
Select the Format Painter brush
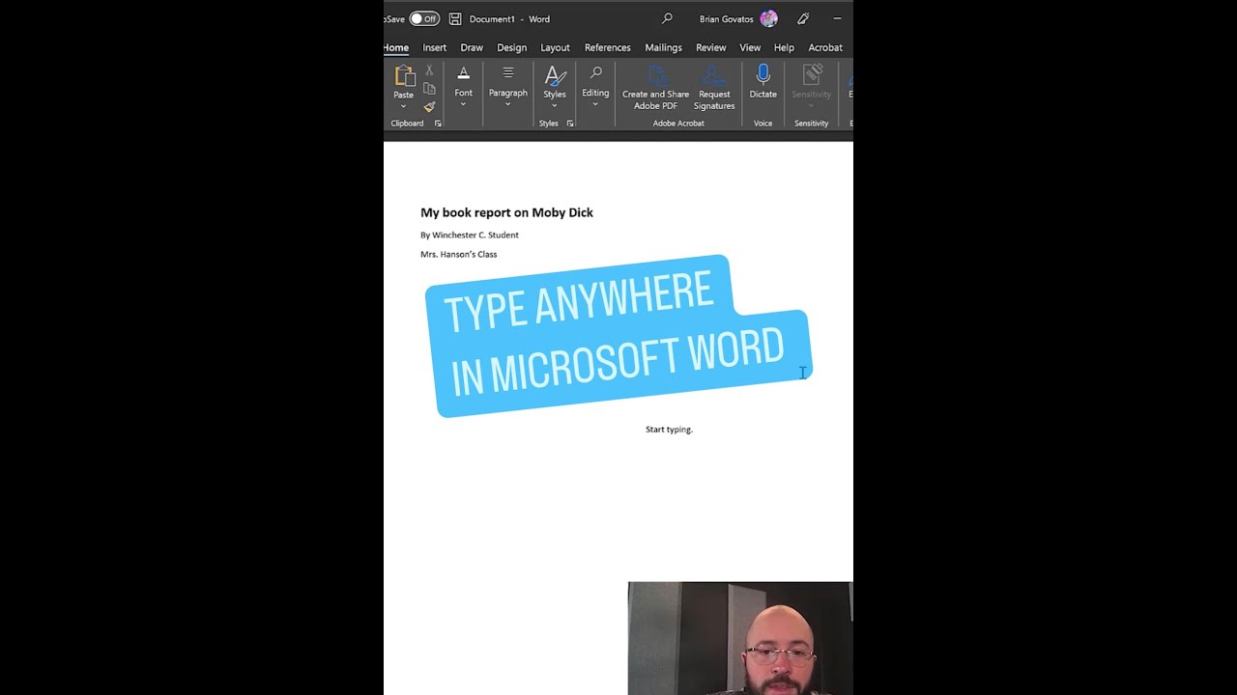429,107
